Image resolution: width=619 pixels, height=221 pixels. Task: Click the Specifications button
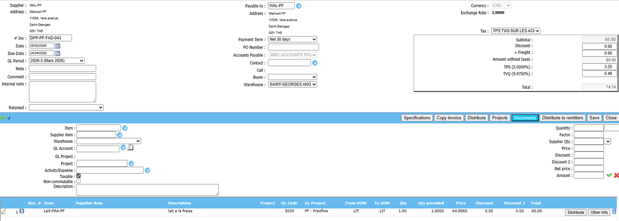coord(417,118)
